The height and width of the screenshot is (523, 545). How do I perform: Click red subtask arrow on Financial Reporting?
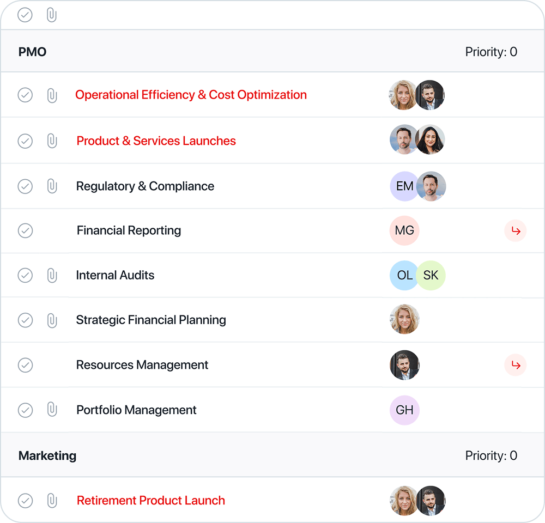pyautogui.click(x=516, y=231)
